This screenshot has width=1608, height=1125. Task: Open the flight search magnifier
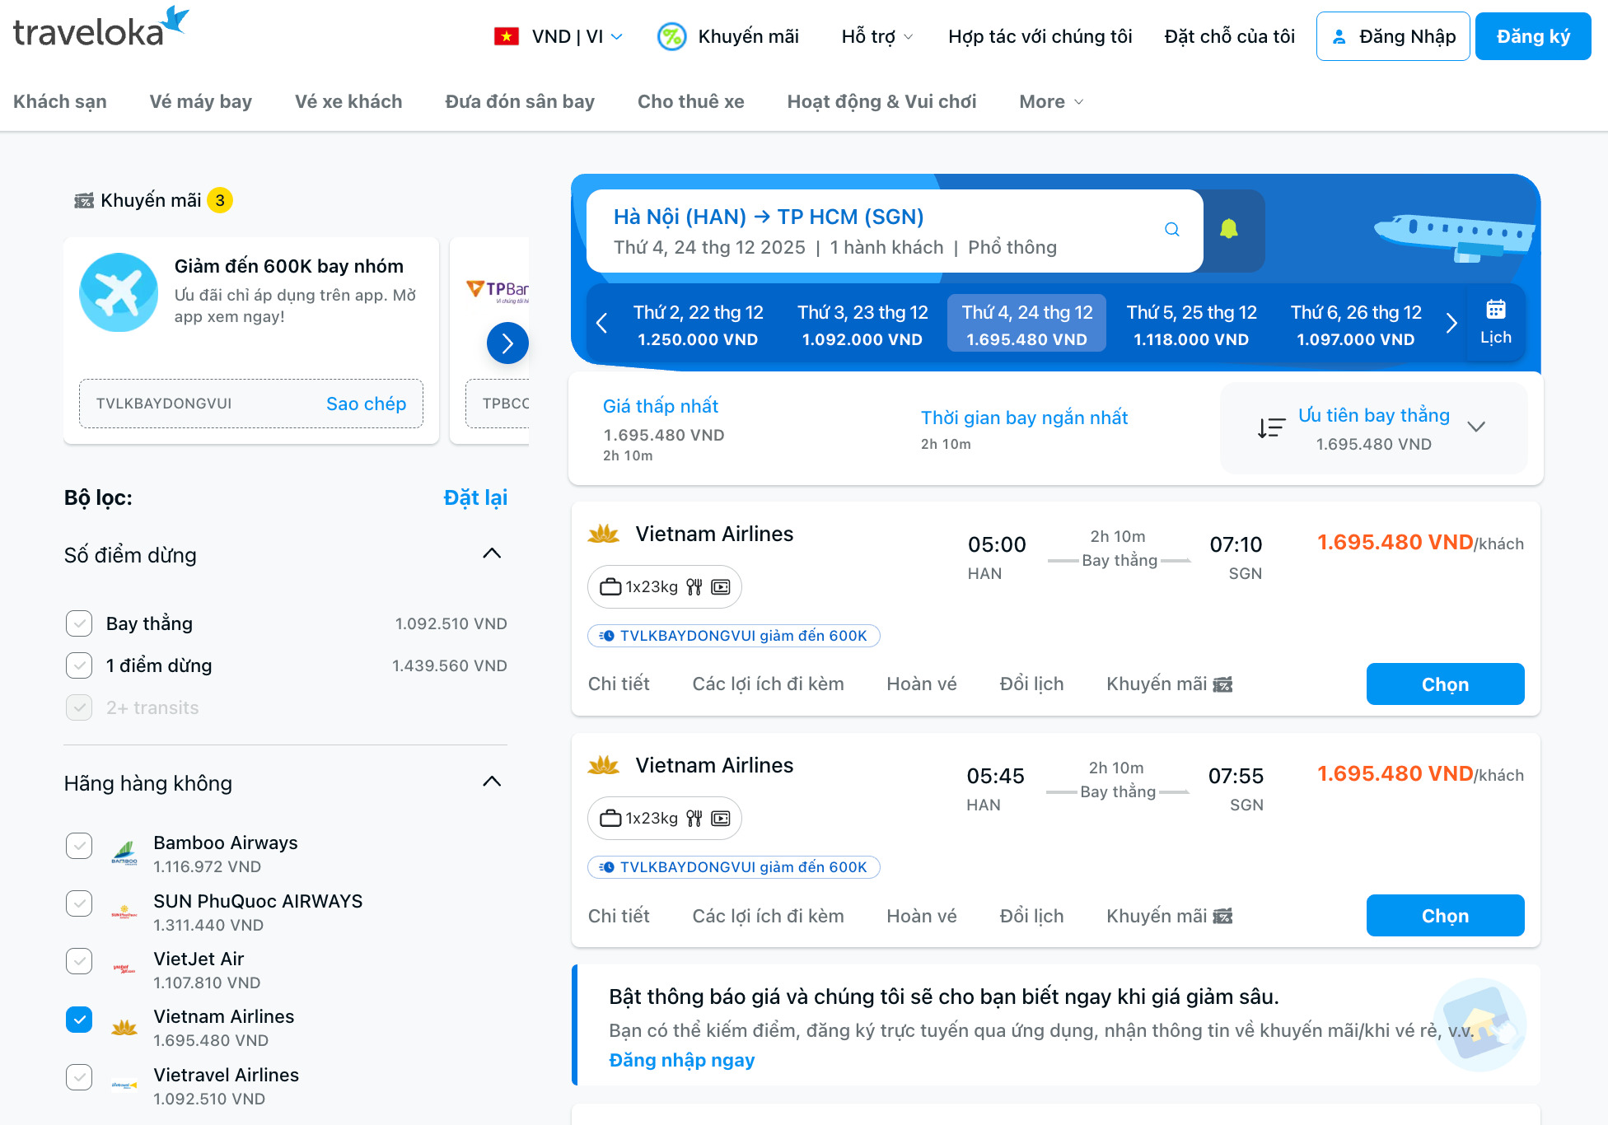[x=1171, y=230]
